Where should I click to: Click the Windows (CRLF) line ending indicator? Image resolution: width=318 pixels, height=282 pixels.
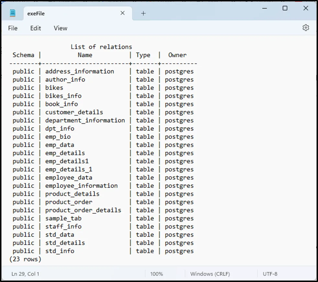pos(210,274)
